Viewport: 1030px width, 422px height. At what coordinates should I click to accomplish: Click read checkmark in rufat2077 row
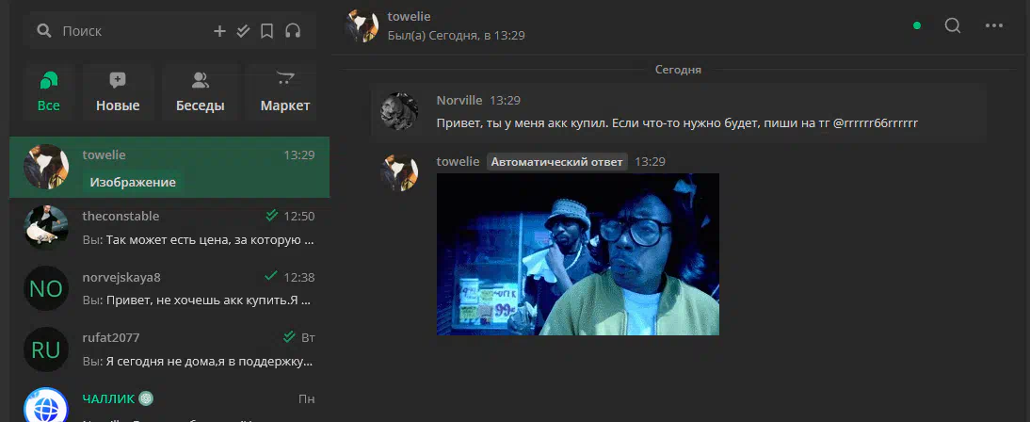[x=289, y=337]
